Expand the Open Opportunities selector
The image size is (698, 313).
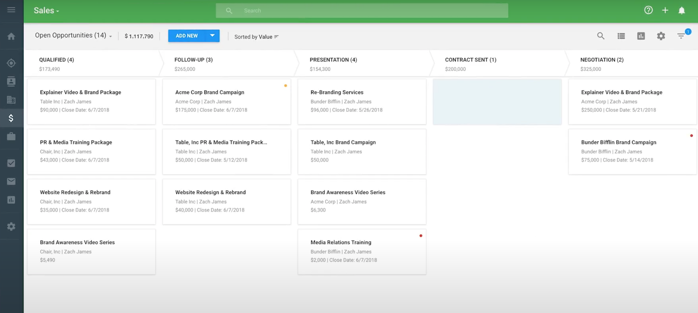click(110, 35)
